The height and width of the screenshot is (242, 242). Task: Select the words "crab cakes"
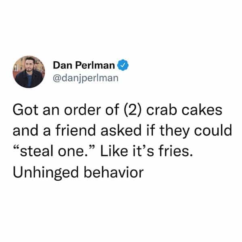click(184, 110)
